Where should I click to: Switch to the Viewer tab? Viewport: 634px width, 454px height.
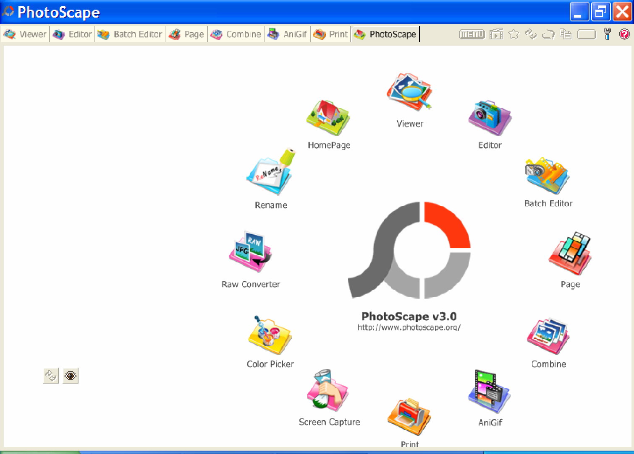tap(25, 34)
